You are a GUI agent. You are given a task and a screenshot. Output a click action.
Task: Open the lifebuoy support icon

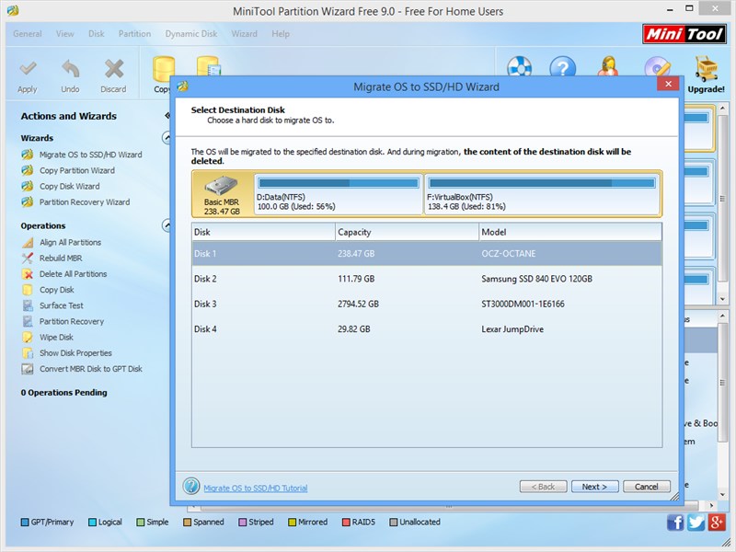(x=519, y=66)
